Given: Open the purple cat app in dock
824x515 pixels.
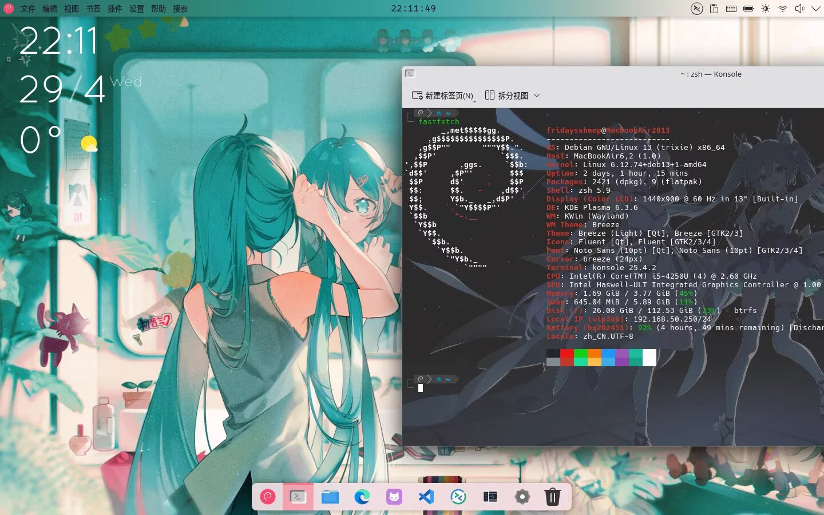Looking at the screenshot, I should [x=394, y=497].
